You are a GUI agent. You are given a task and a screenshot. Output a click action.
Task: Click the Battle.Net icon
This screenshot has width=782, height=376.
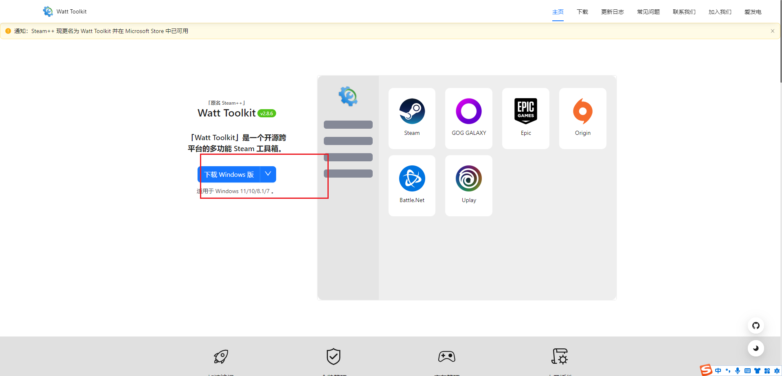click(x=412, y=178)
